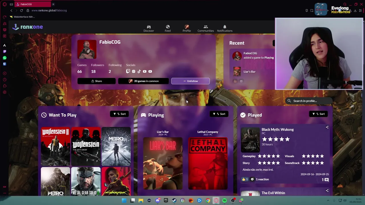Open browser downloads icon

[355, 11]
